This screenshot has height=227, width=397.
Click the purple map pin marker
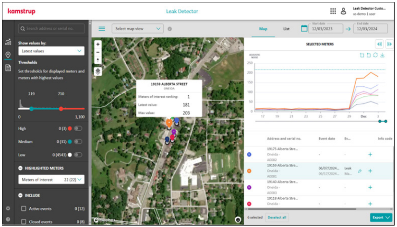point(174,132)
